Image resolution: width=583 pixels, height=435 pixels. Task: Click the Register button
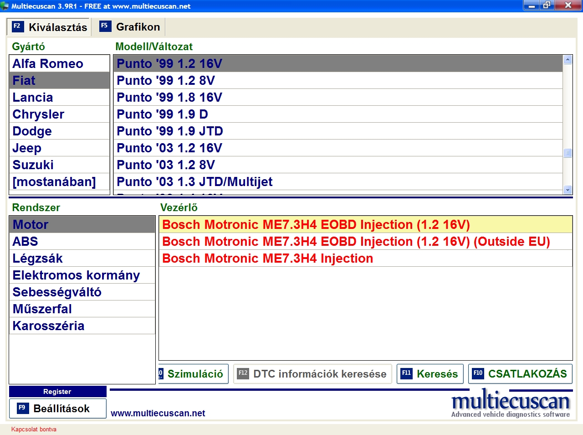click(x=57, y=392)
